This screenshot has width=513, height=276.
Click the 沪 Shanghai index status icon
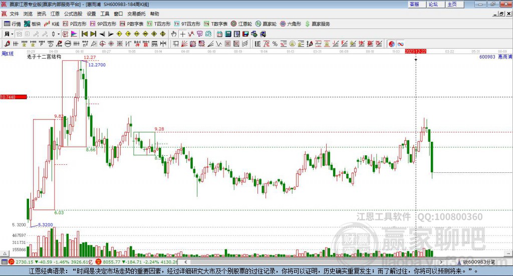pos(12,262)
